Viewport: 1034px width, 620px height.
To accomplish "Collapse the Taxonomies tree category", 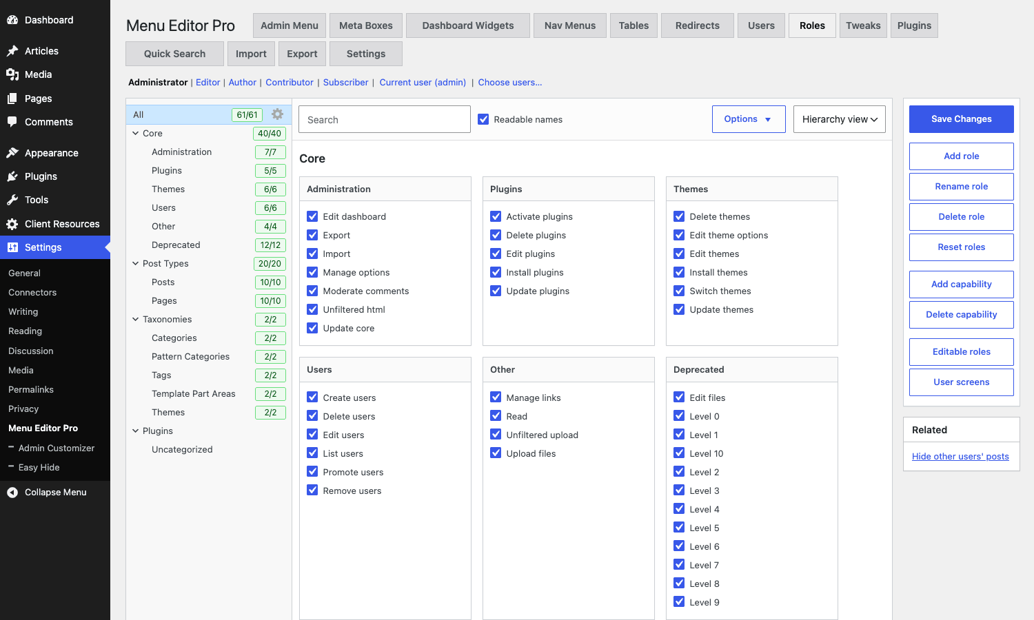I will click(x=136, y=320).
